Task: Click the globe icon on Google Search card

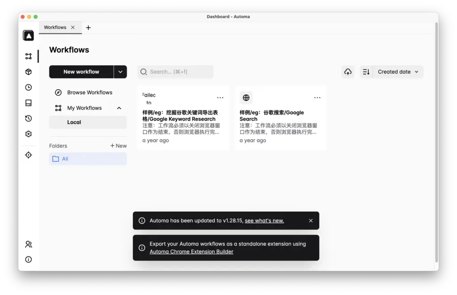Action: (x=246, y=98)
